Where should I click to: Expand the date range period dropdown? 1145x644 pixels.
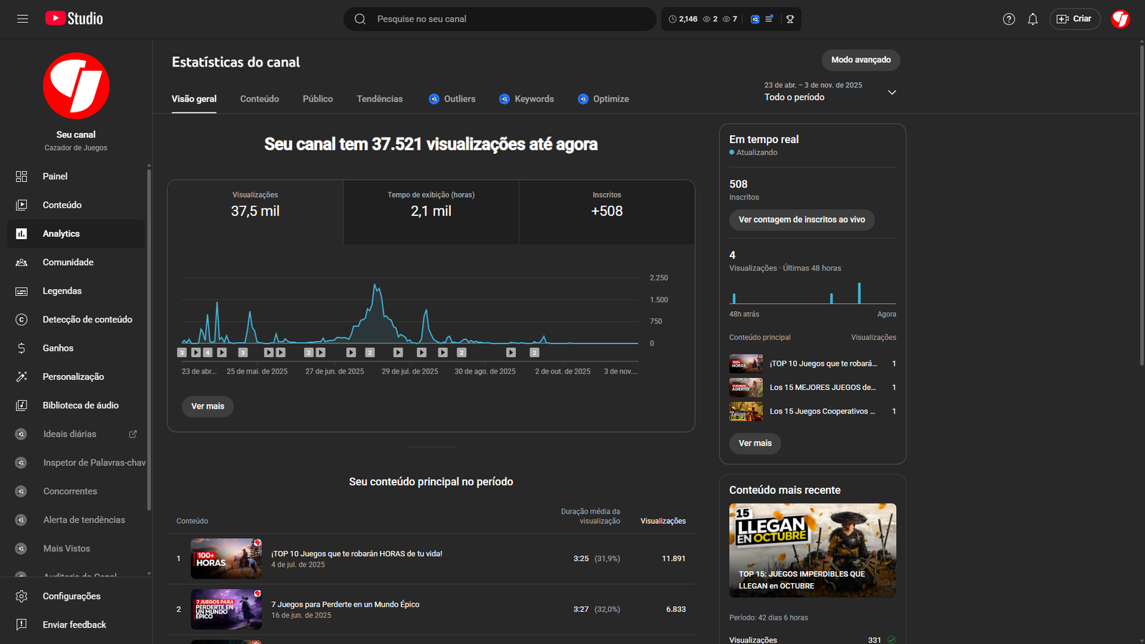[892, 92]
